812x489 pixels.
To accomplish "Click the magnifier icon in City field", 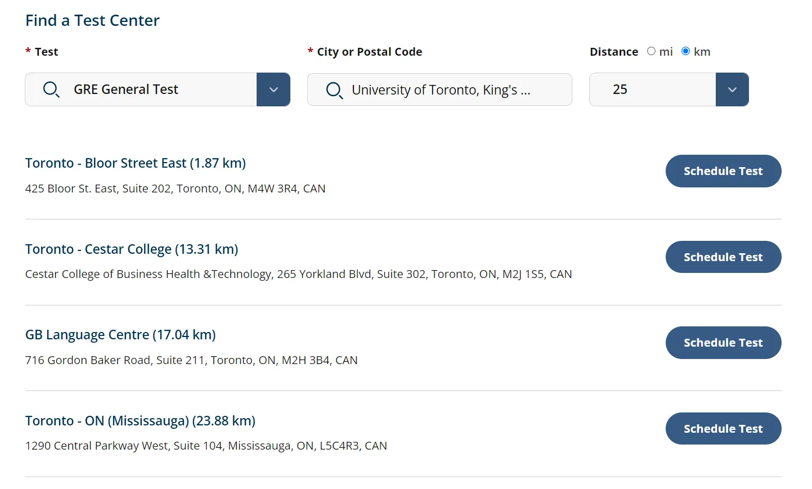I will pos(334,90).
